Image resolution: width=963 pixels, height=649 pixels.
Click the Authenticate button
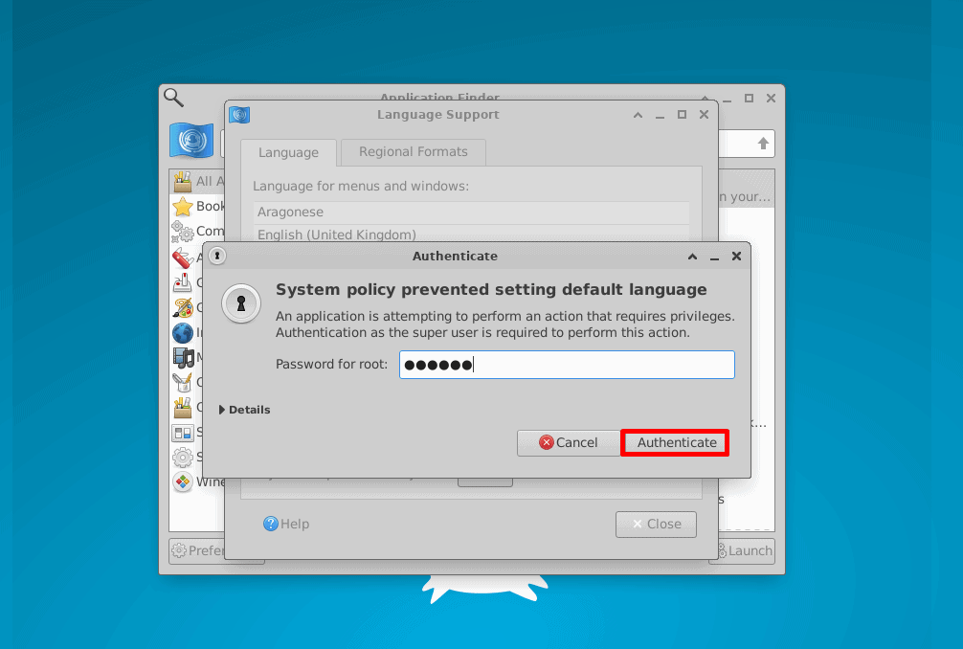coord(675,442)
